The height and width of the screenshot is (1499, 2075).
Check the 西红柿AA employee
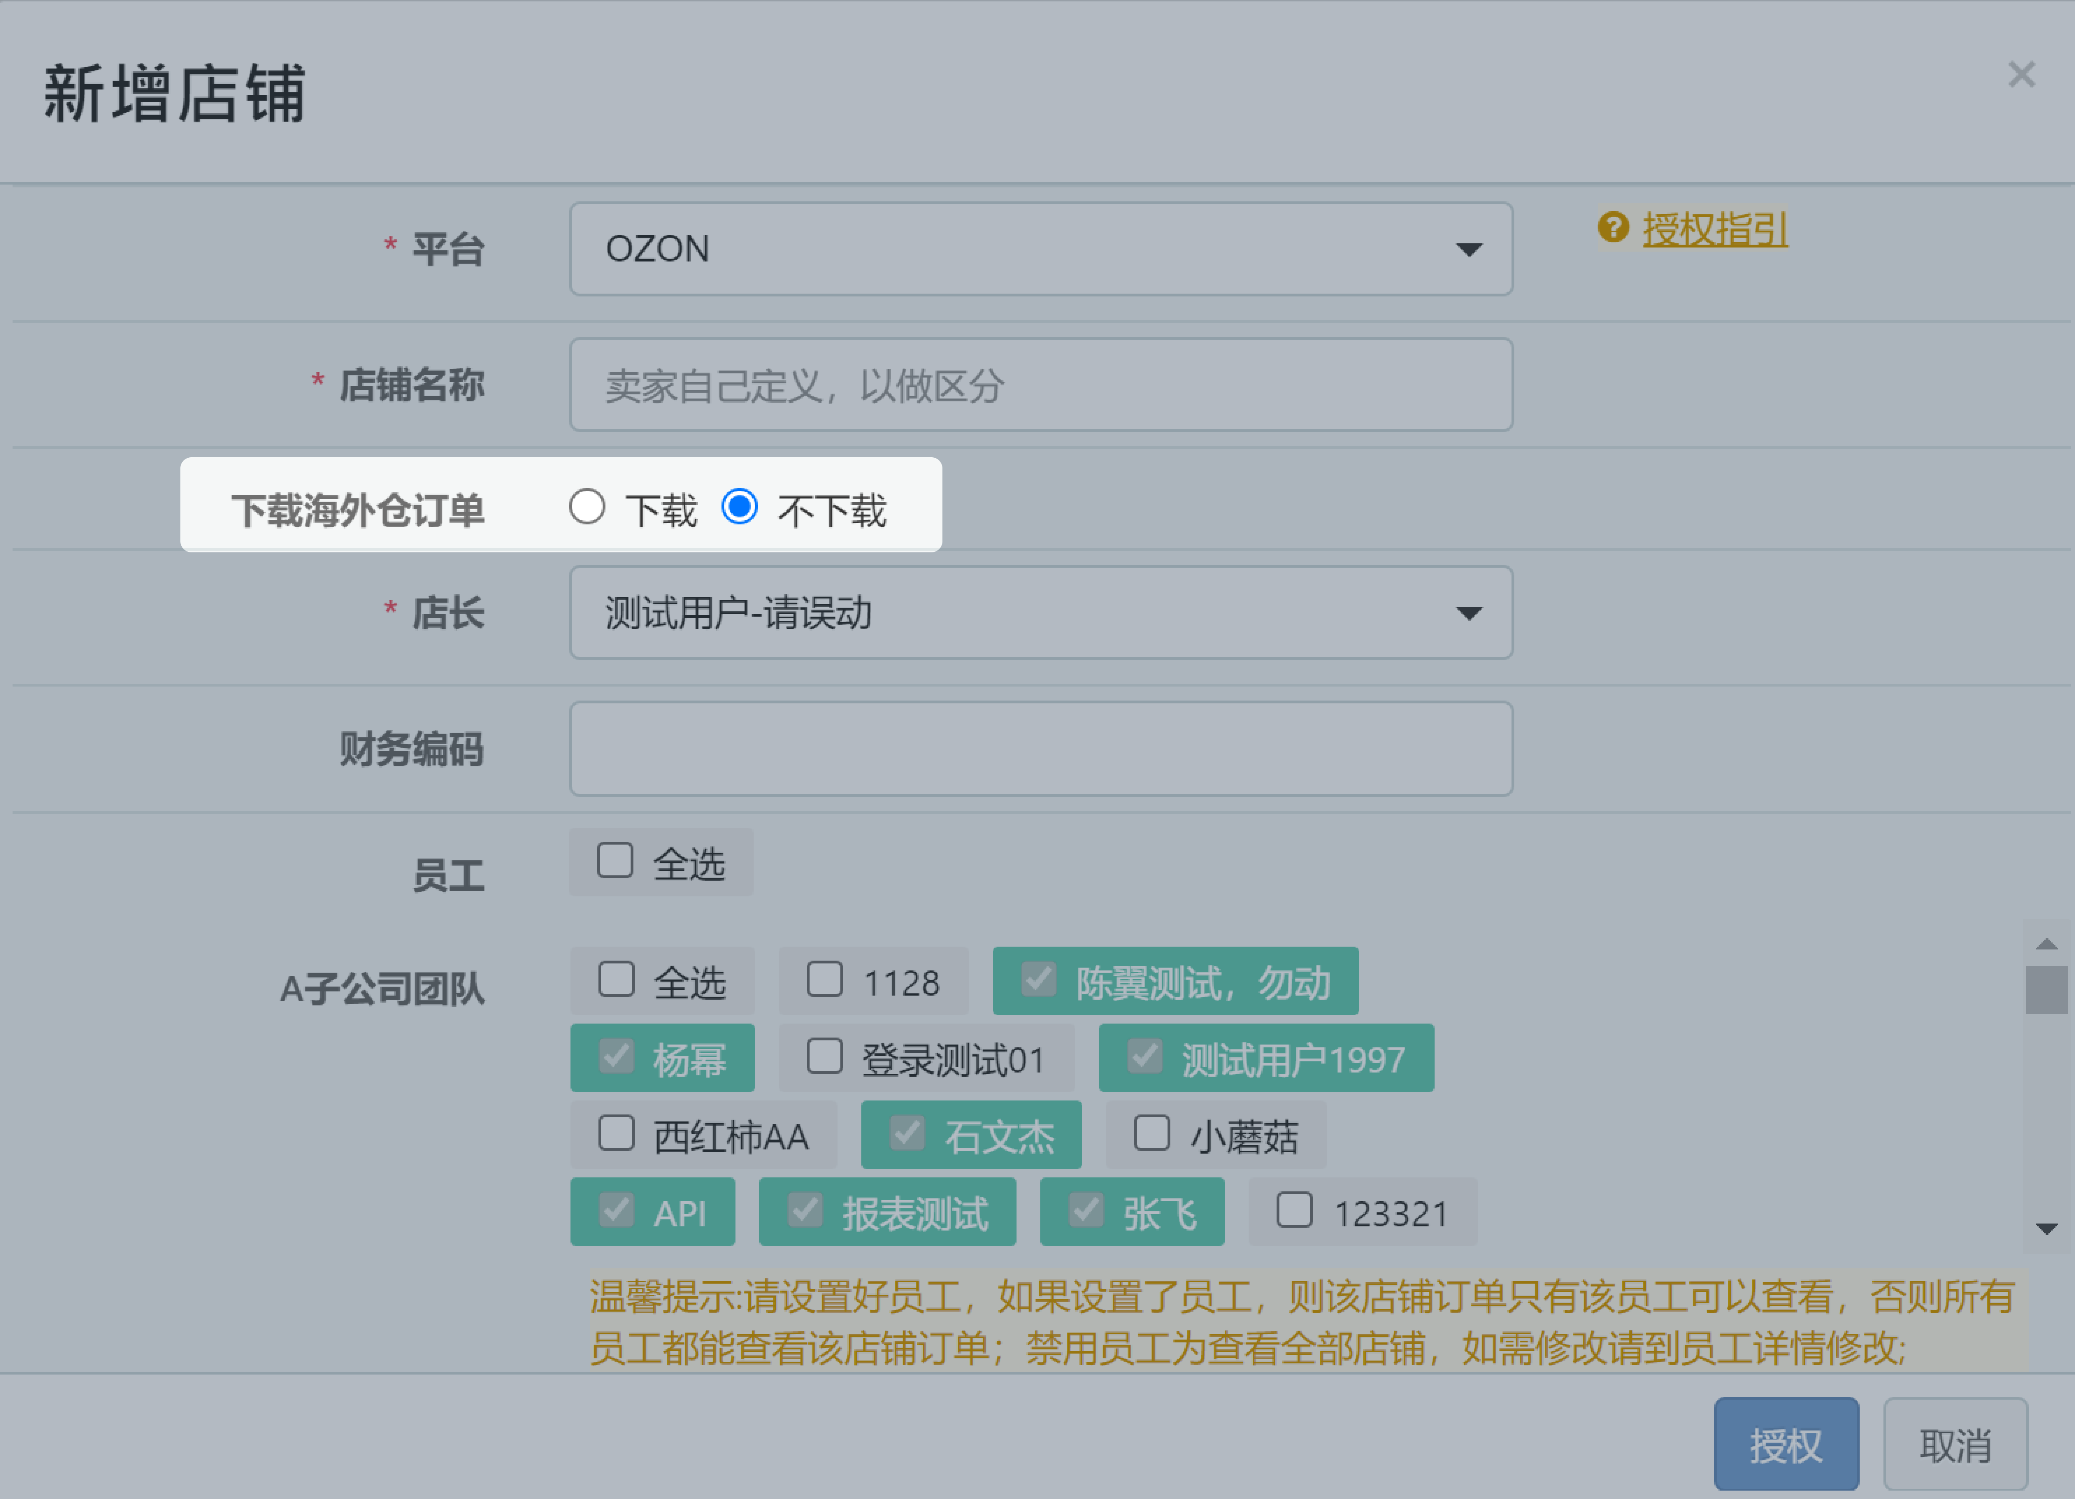pos(616,1133)
